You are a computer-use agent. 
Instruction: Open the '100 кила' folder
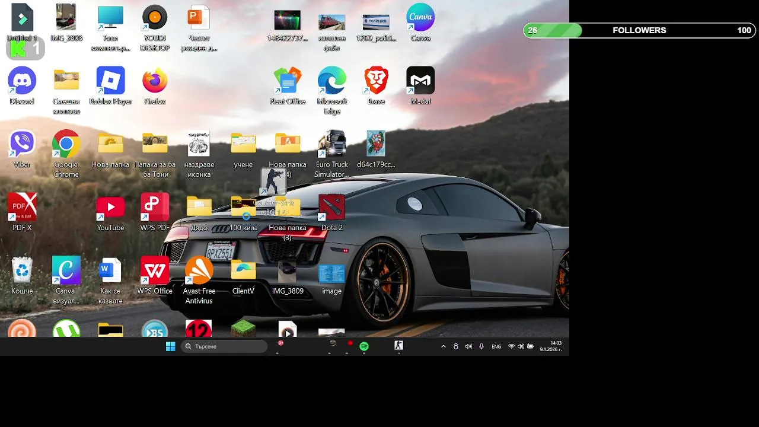[x=243, y=208]
